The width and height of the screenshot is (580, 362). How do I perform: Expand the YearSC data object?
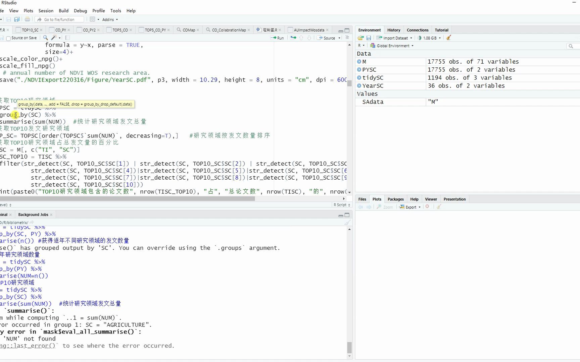[359, 86]
